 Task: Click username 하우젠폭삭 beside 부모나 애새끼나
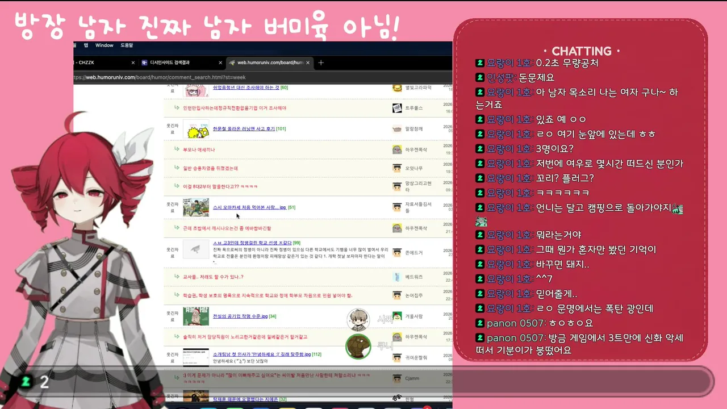coord(416,150)
